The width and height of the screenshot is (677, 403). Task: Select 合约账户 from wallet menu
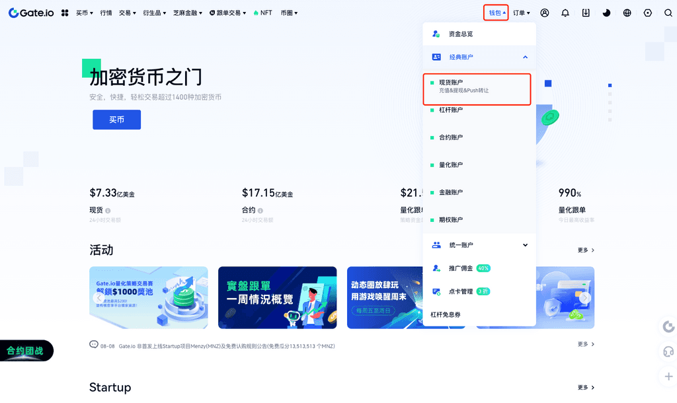[x=451, y=137]
